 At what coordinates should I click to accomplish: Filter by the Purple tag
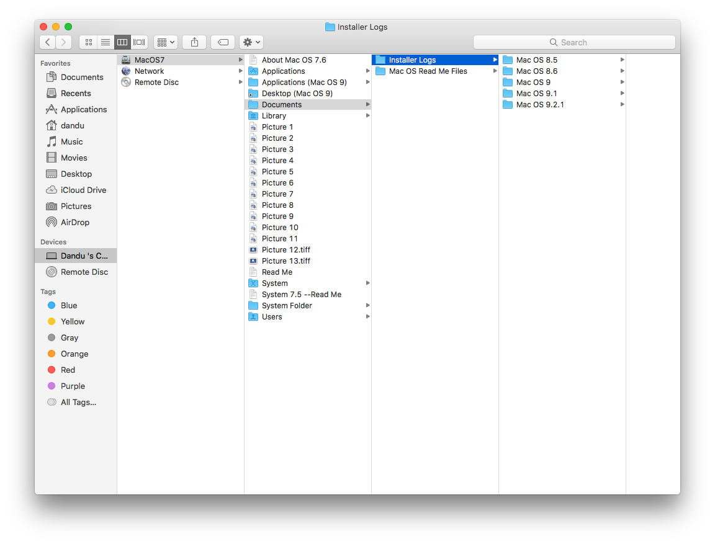76,386
